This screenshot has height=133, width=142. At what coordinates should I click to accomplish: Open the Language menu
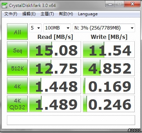coord(88,14)
